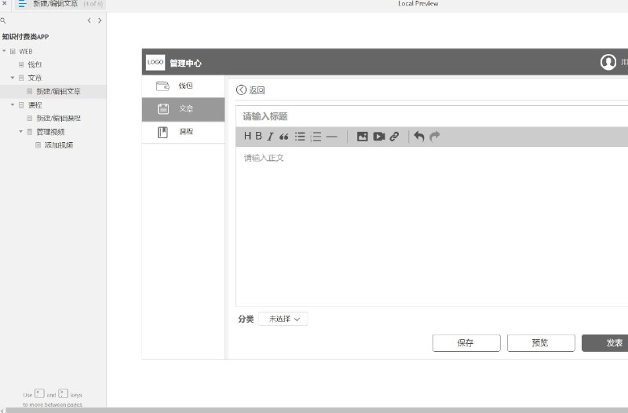The height and width of the screenshot is (413, 628).
Task: Insert a numbered list
Action: [316, 137]
